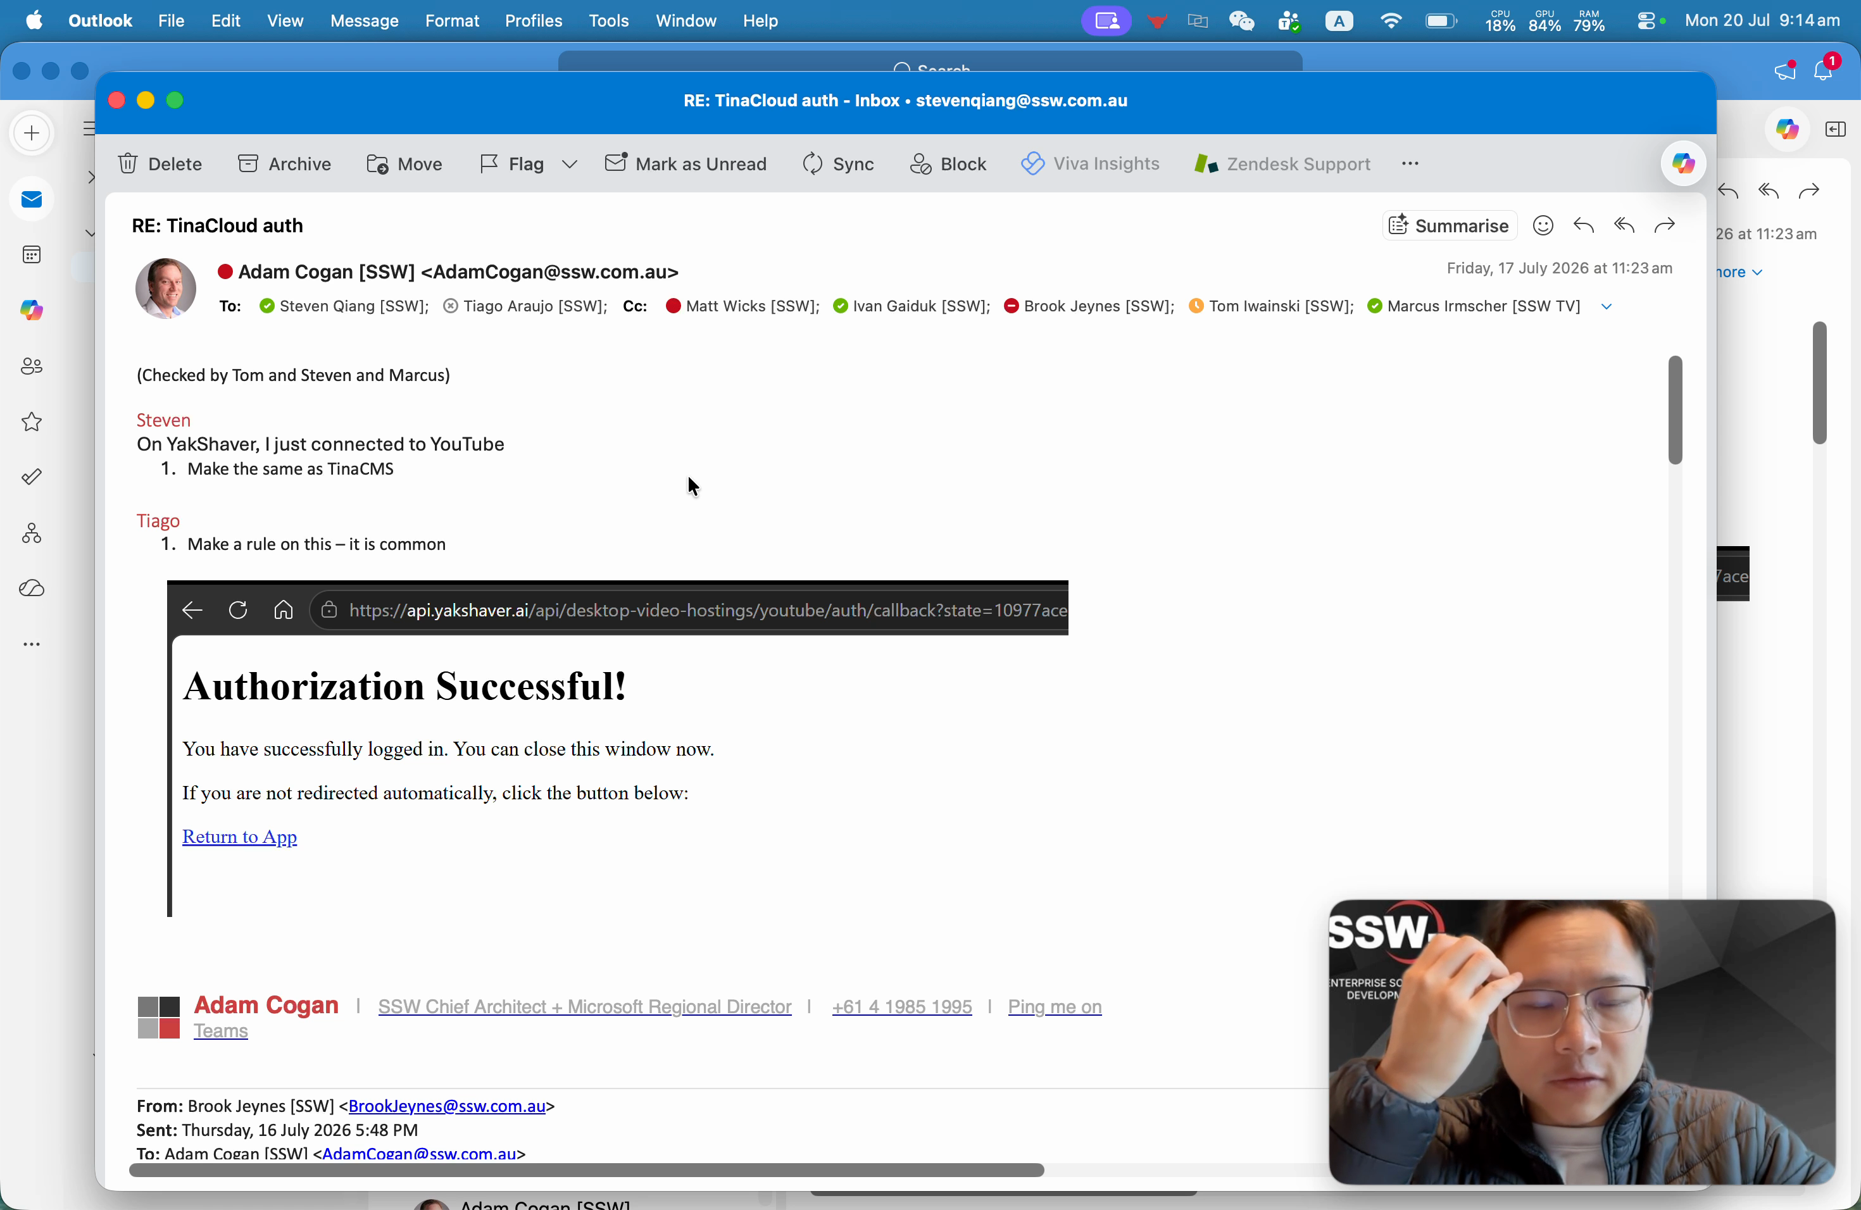Expand the recipients list chevron

pyautogui.click(x=1607, y=307)
